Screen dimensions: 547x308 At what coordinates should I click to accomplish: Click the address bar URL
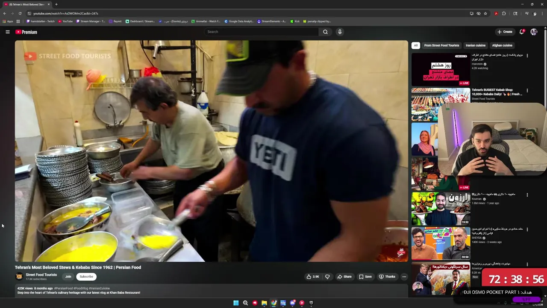pos(66,13)
